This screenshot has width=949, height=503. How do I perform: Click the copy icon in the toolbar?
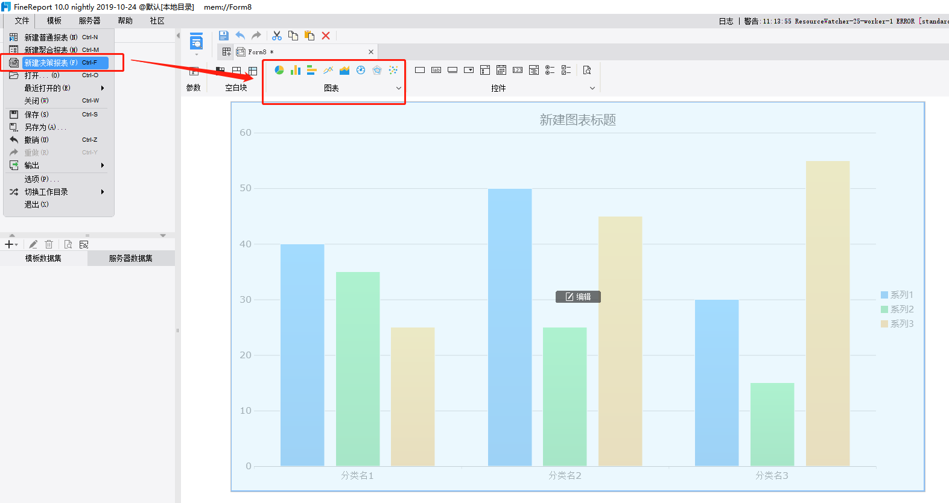pos(293,36)
